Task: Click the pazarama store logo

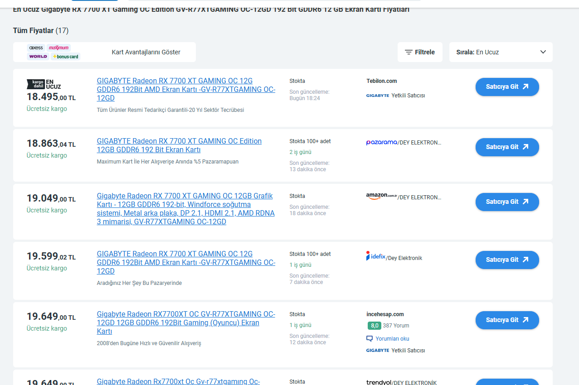Action: (x=381, y=142)
